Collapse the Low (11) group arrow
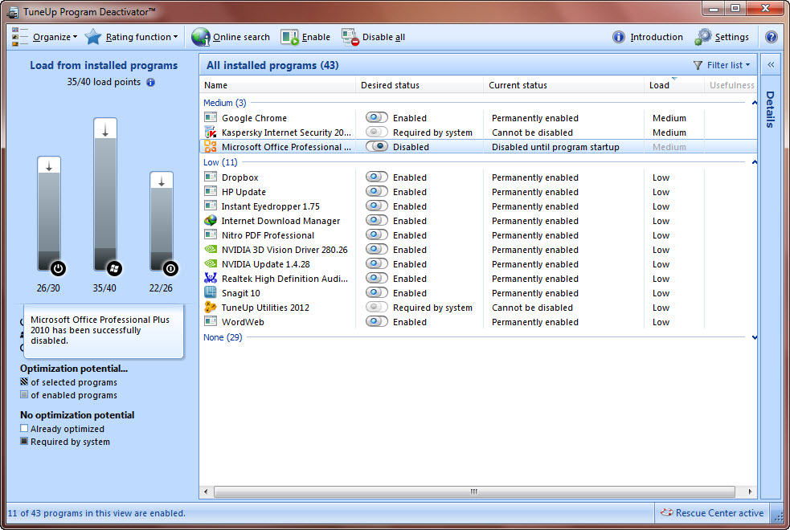 point(754,162)
